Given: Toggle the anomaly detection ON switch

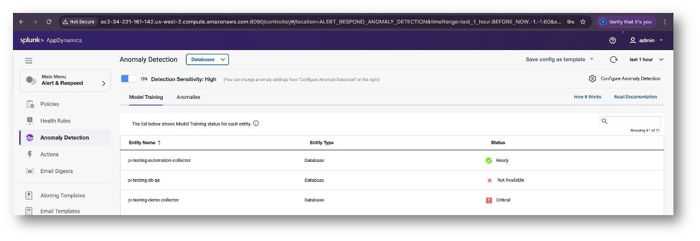Looking at the screenshot, I should (129, 78).
